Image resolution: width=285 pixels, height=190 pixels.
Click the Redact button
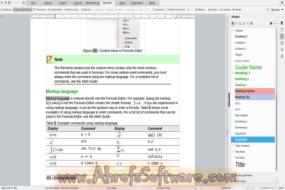pyautogui.click(x=200, y=9)
